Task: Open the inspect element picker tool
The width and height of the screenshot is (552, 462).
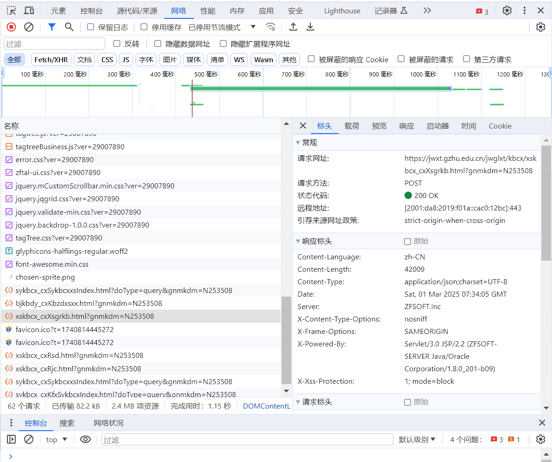Action: click(x=11, y=11)
